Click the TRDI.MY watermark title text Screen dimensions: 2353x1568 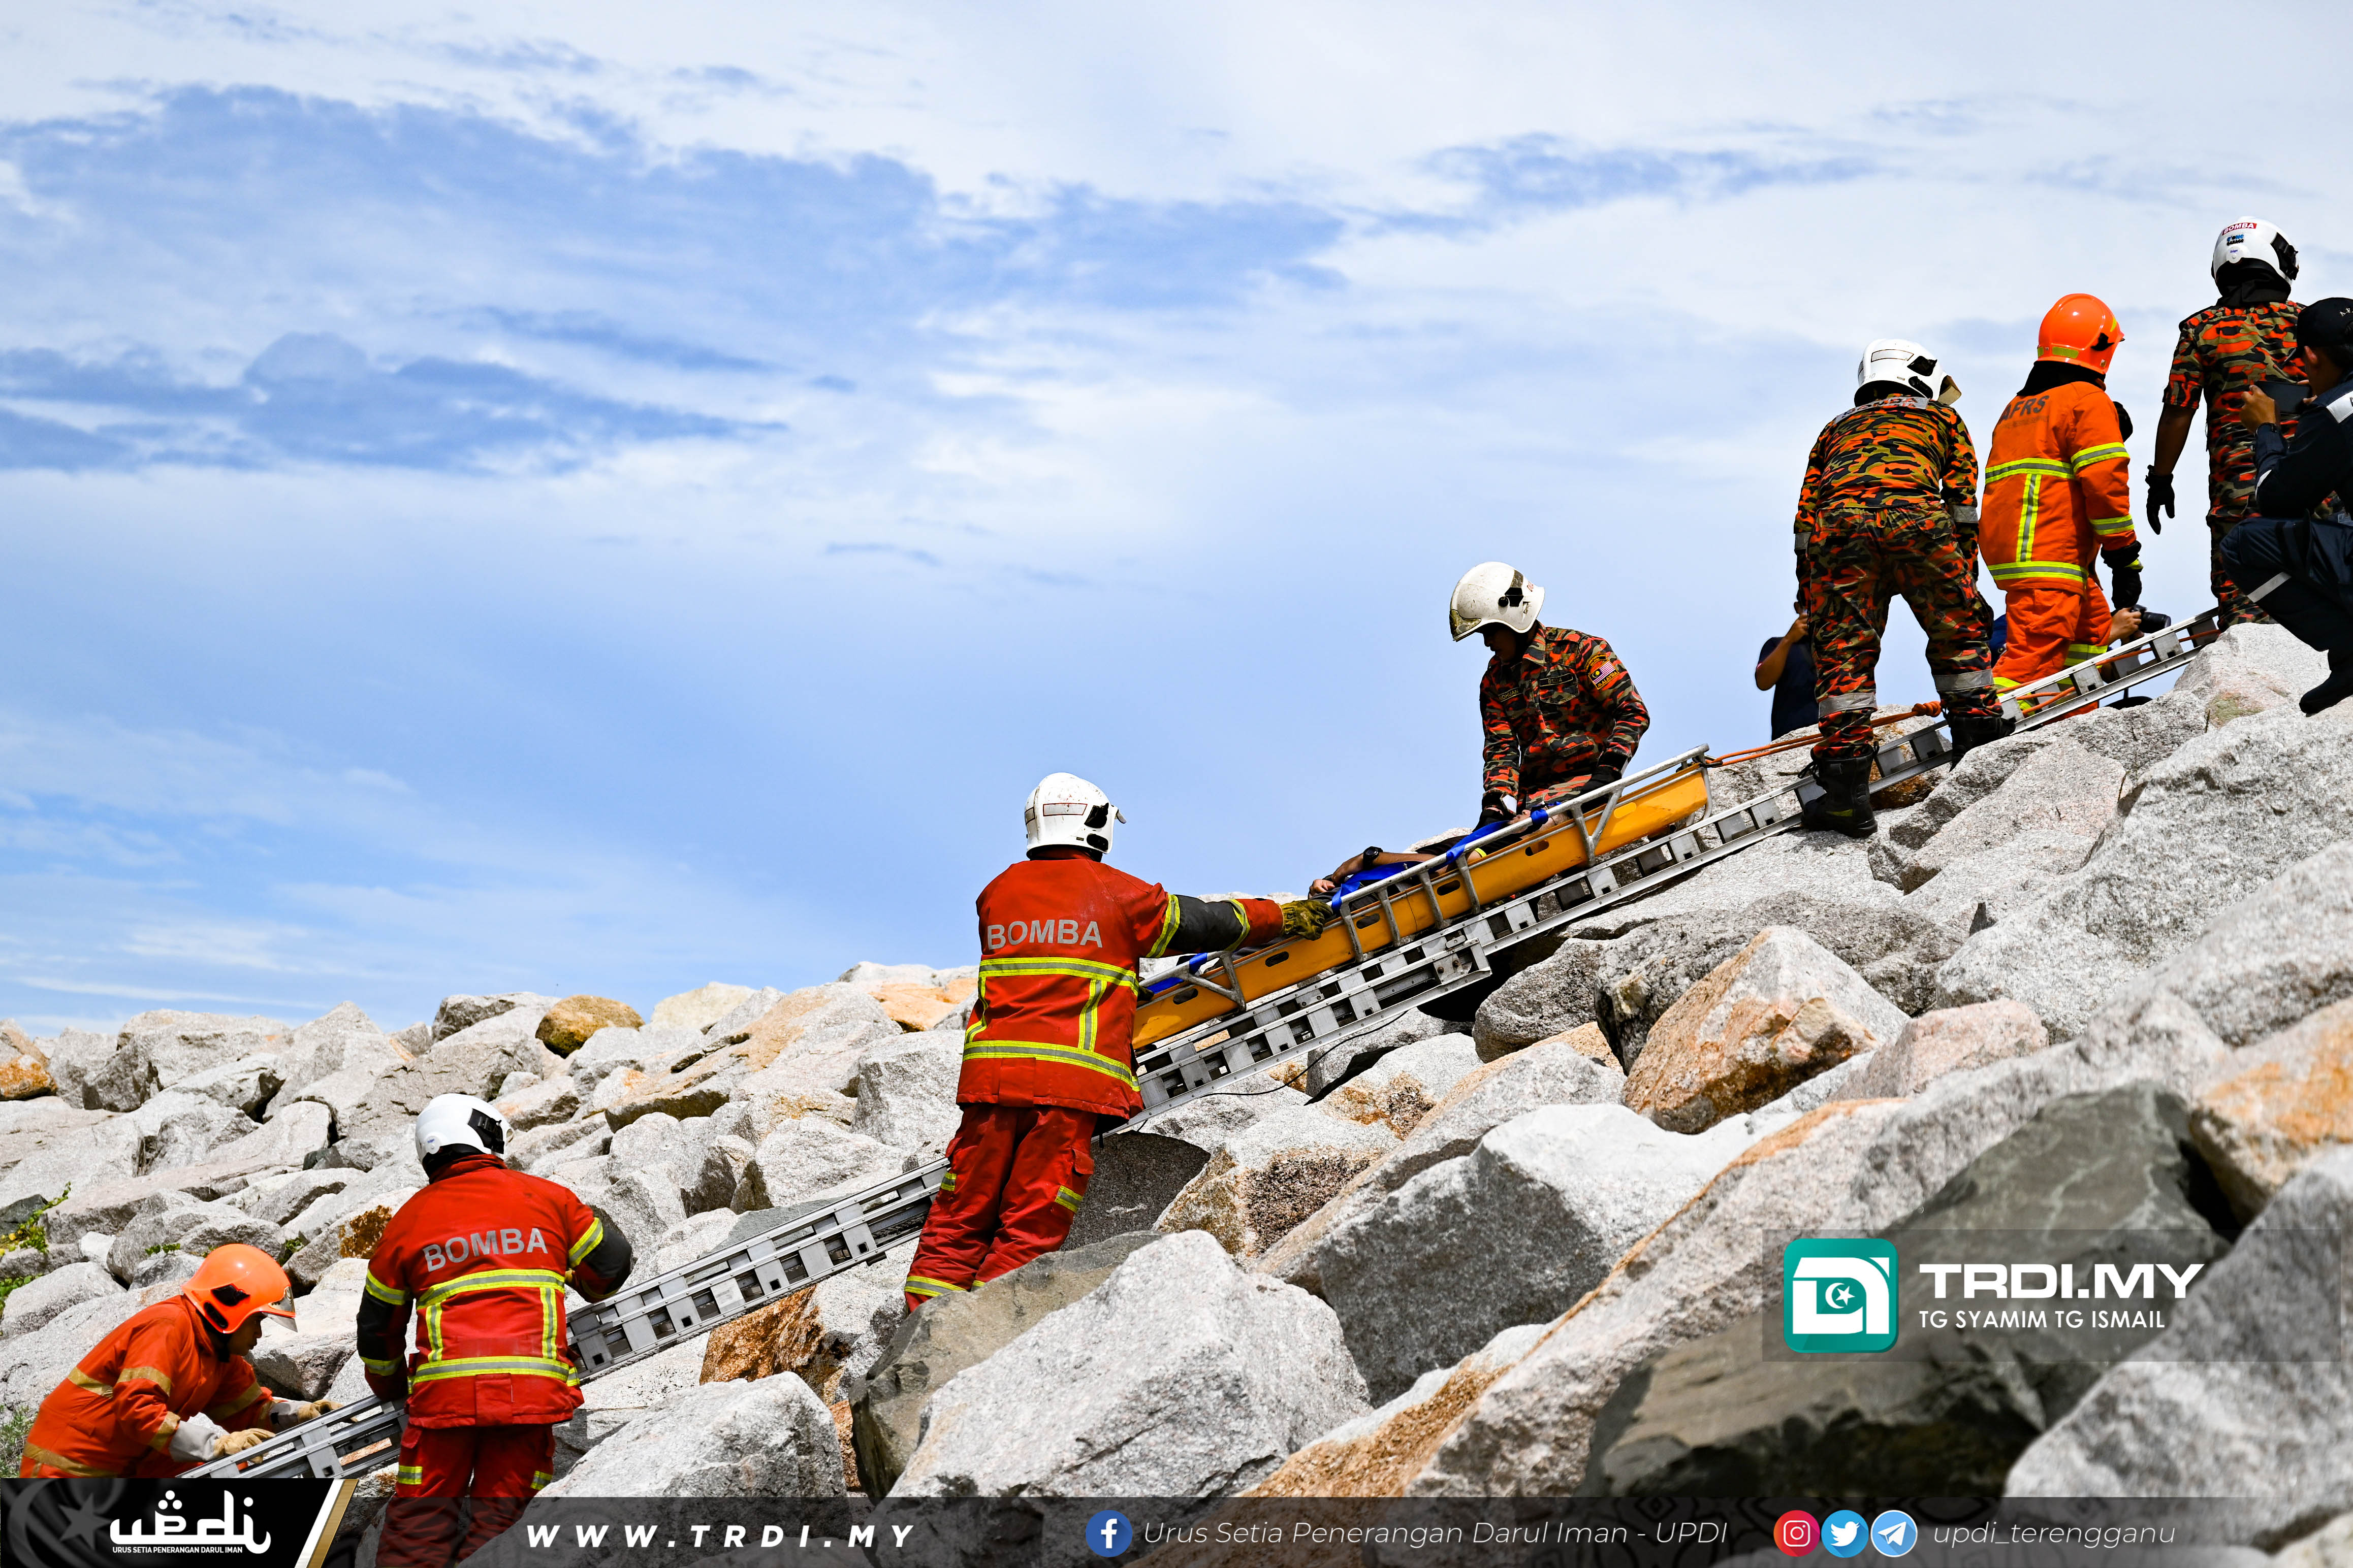[2060, 1280]
